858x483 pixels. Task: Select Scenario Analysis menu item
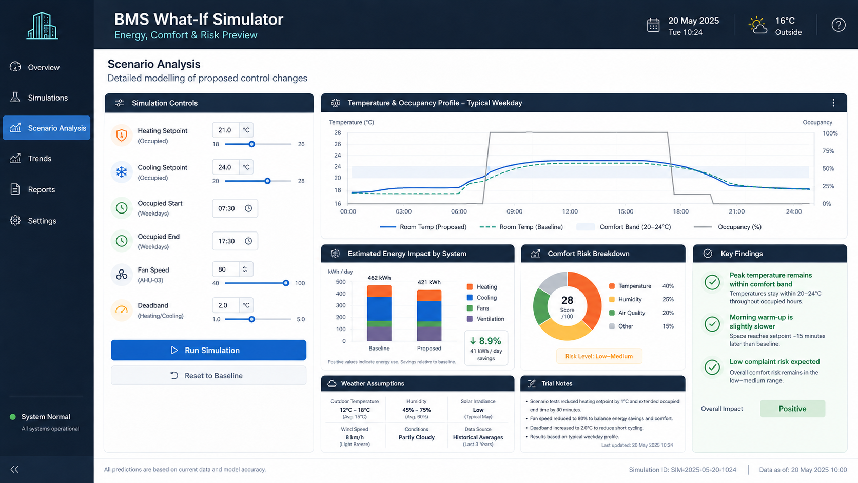click(x=46, y=128)
